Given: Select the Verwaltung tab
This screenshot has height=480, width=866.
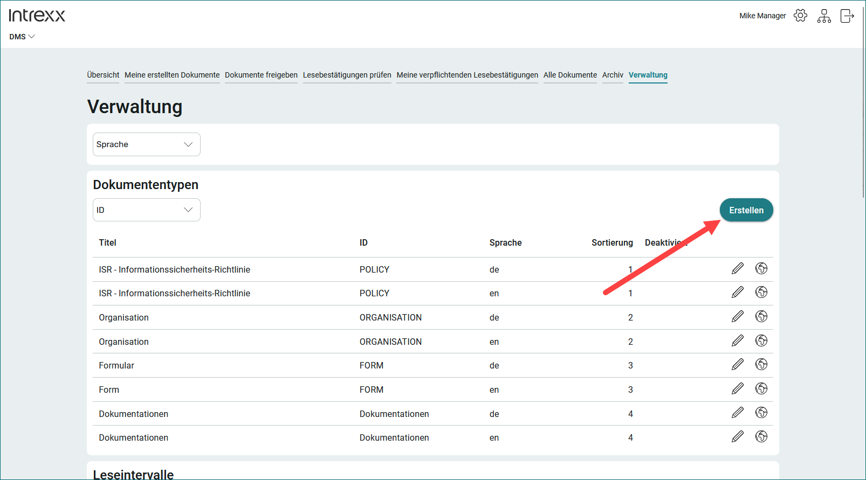Looking at the screenshot, I should point(648,75).
